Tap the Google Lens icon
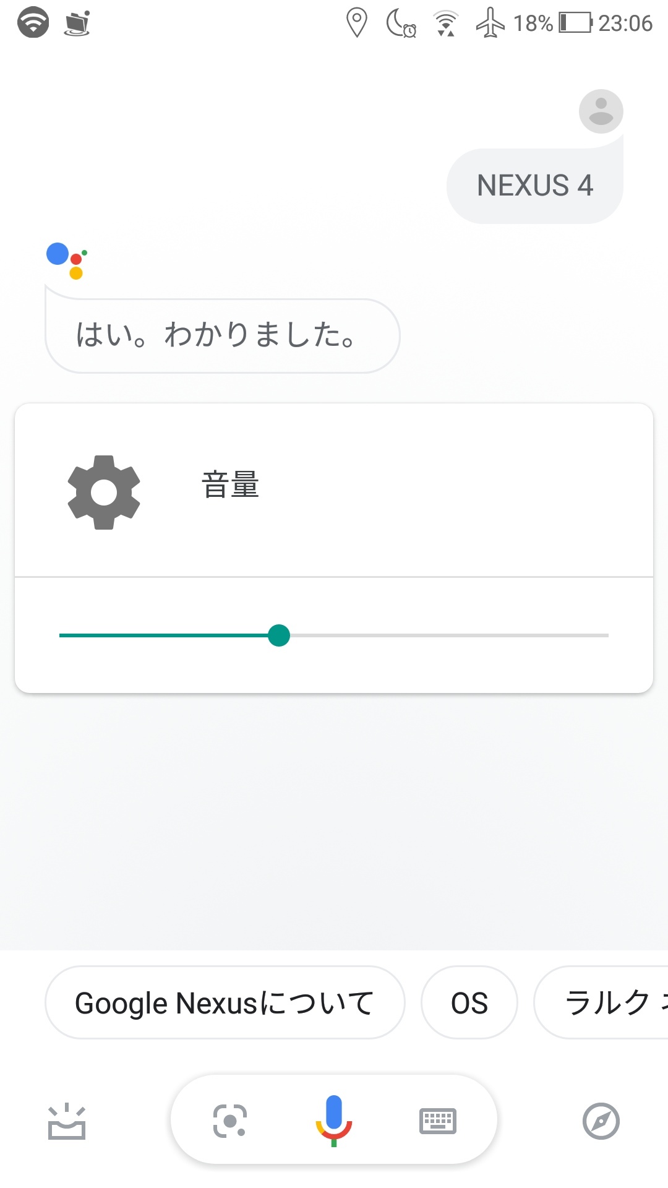This screenshot has height=1188, width=668. (230, 1121)
